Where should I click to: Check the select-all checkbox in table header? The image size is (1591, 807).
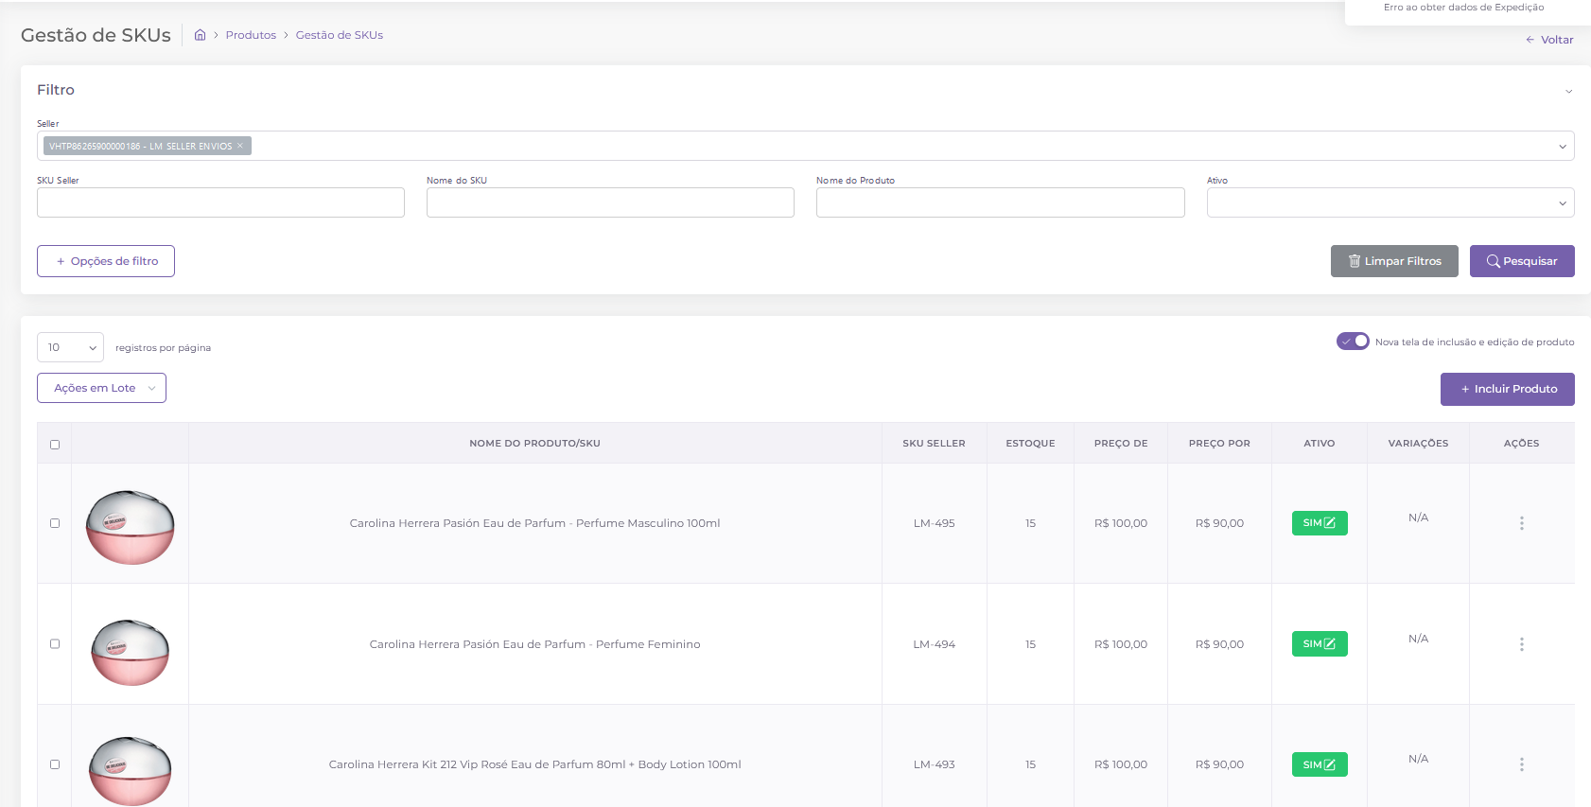55,445
